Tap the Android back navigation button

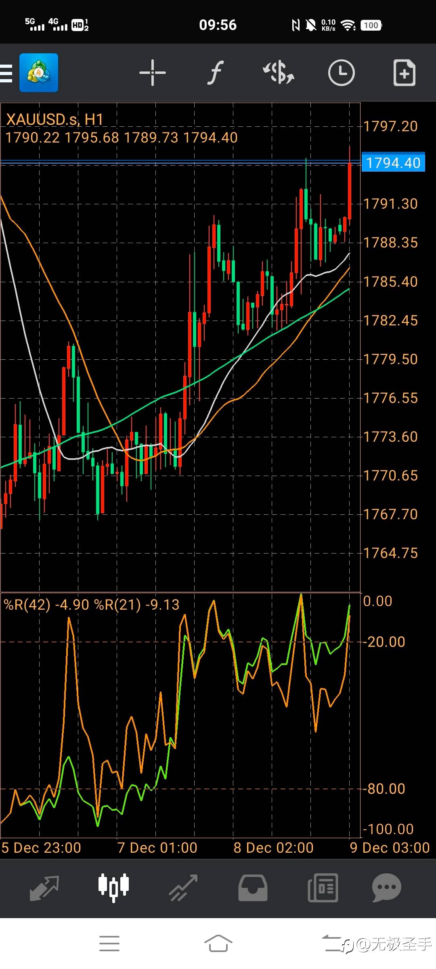(332, 944)
